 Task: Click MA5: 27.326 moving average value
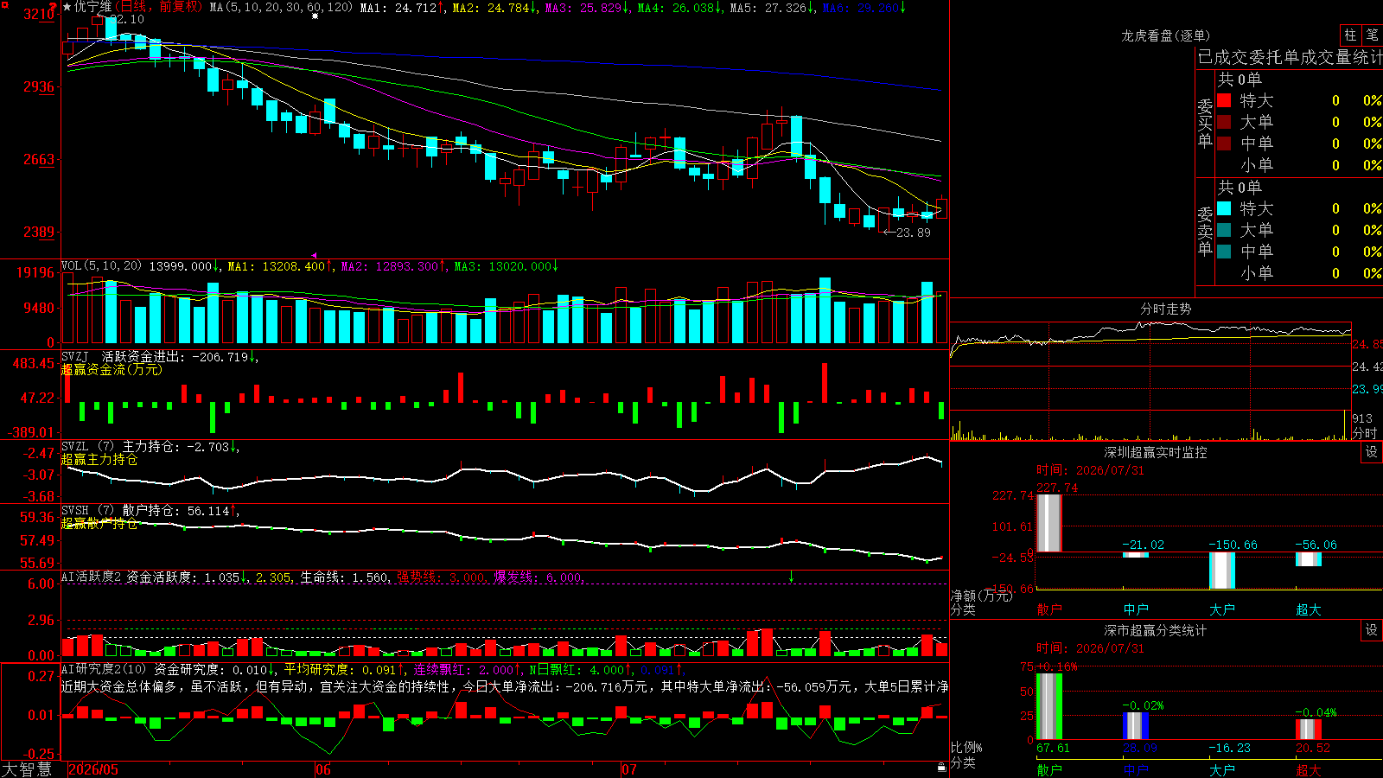pos(772,7)
